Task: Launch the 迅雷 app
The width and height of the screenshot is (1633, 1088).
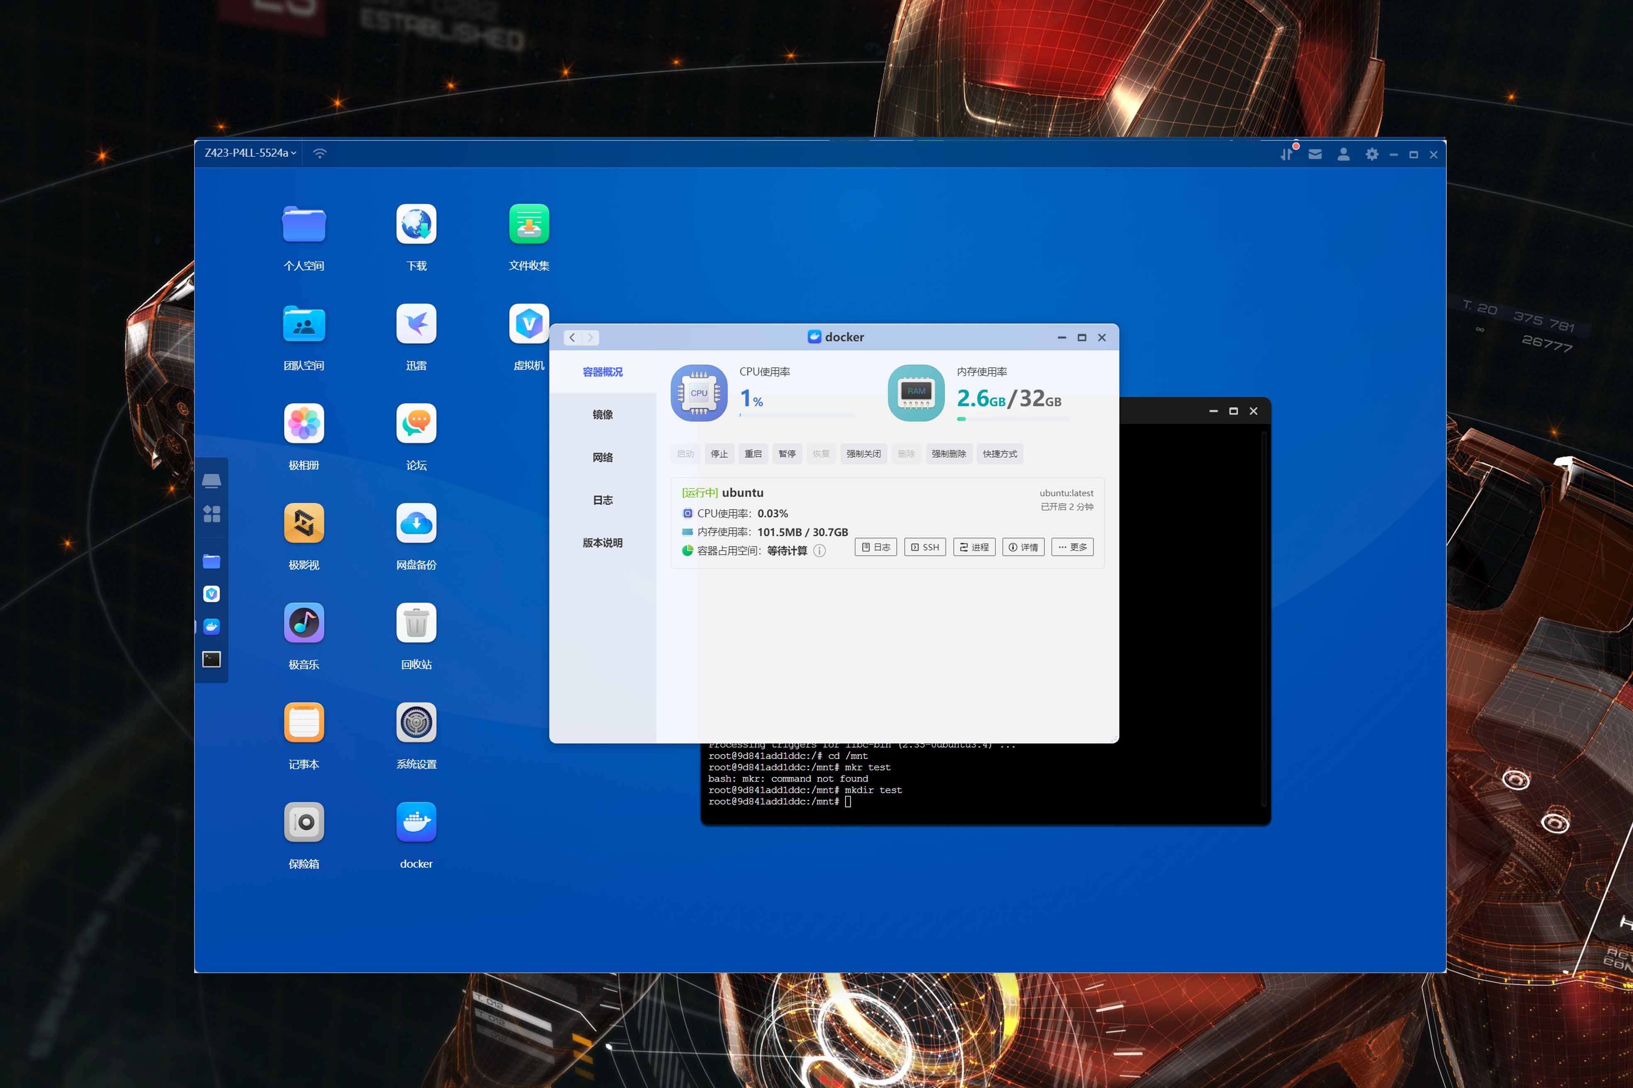Action: [x=416, y=324]
